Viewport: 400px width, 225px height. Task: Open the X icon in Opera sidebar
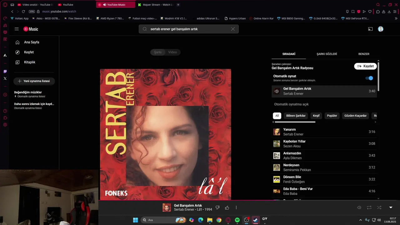pyautogui.click(x=5, y=78)
